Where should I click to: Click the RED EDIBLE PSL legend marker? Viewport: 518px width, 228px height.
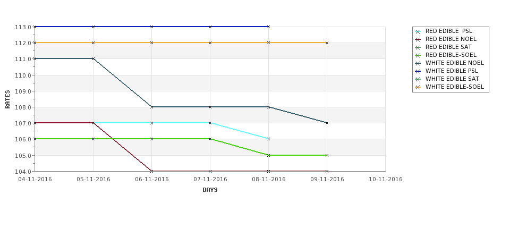point(418,32)
